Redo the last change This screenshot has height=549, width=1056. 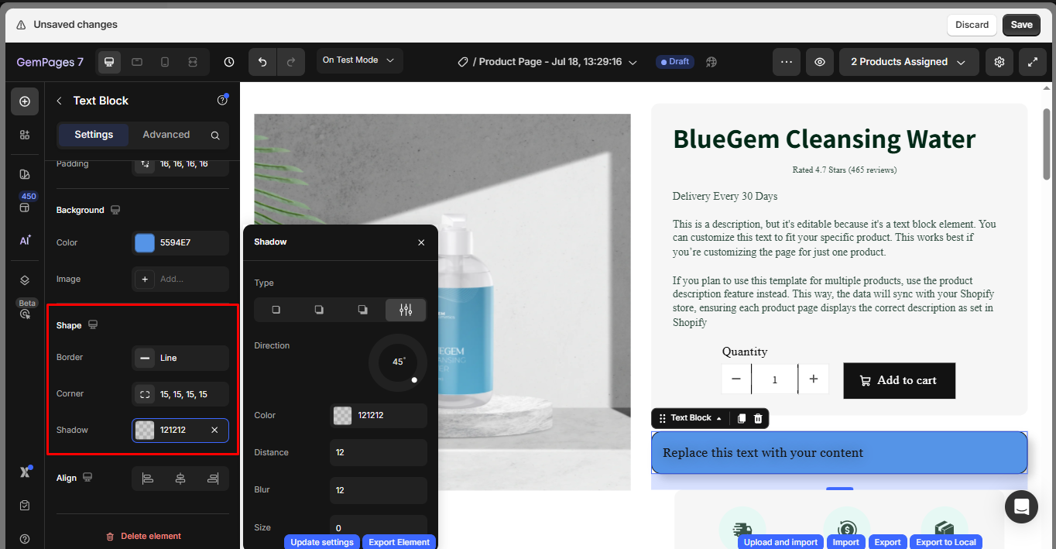click(291, 62)
